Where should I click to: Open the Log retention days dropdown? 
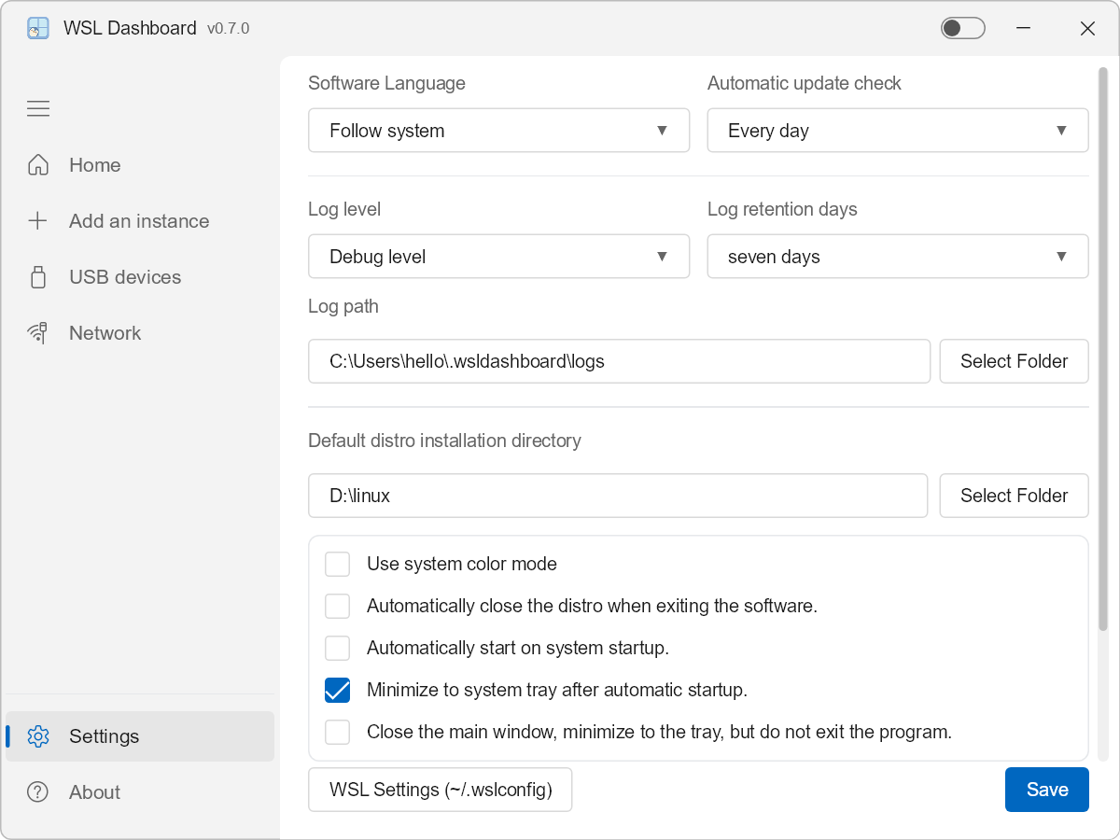(898, 256)
